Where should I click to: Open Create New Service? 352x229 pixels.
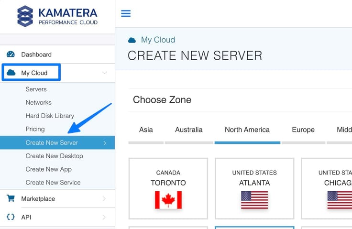pyautogui.click(x=53, y=183)
